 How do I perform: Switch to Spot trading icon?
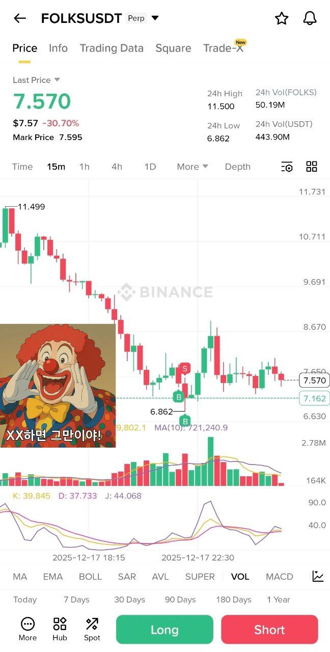click(x=92, y=629)
